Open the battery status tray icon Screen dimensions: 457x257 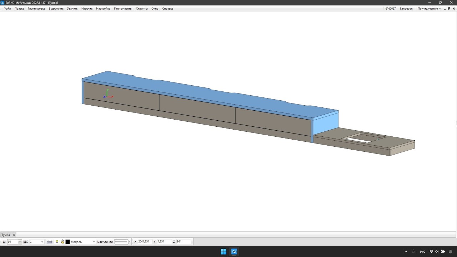(x=443, y=252)
